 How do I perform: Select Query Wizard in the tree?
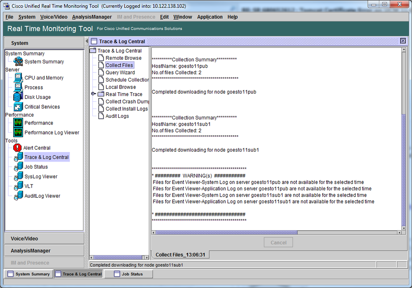(x=120, y=73)
